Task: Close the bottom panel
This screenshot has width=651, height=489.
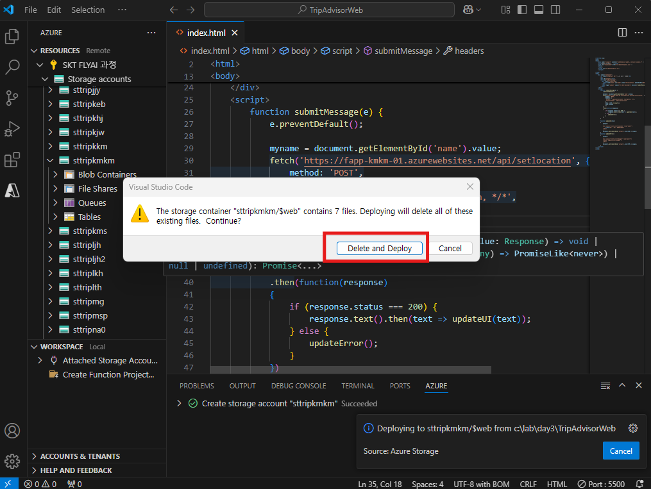Action: pos(639,385)
